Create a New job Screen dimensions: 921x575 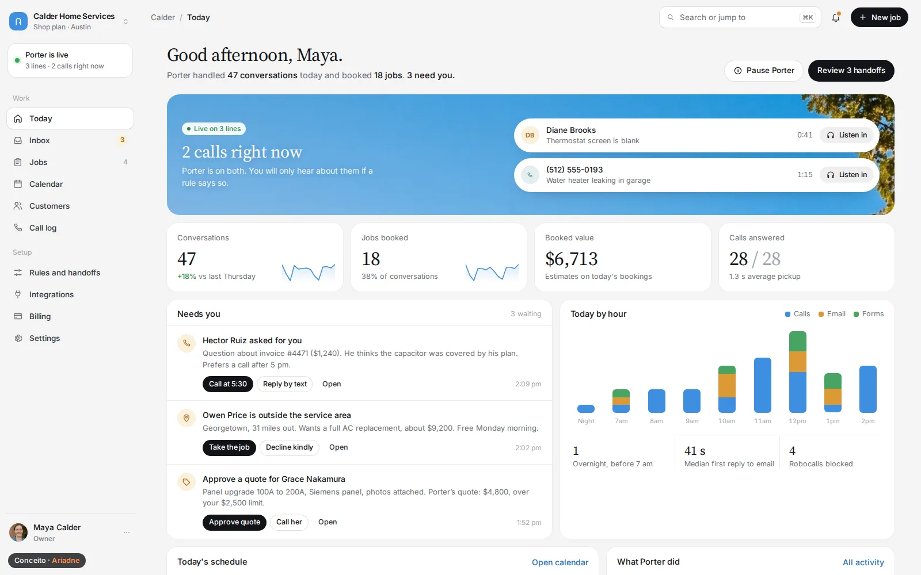[880, 17]
